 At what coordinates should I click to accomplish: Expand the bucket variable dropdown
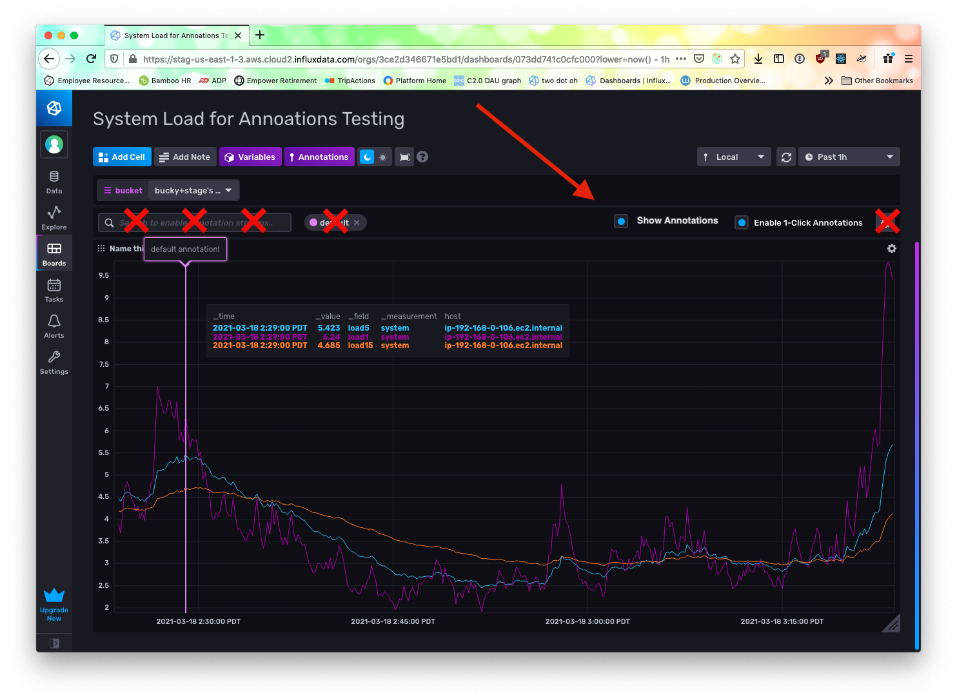(193, 190)
